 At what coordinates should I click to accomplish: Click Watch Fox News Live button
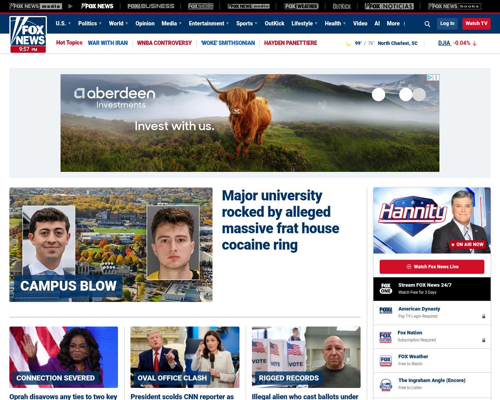tap(432, 267)
